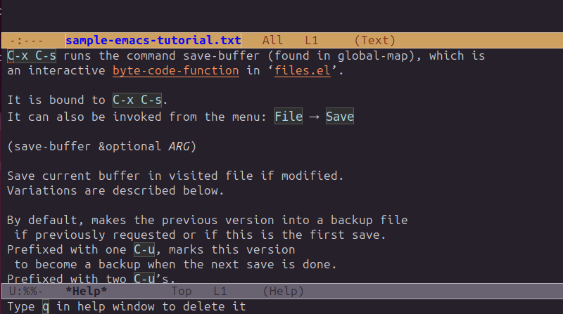Click the C-x C-s key after 'It is bound to'
Screen dimensions: 563x314
137,101
